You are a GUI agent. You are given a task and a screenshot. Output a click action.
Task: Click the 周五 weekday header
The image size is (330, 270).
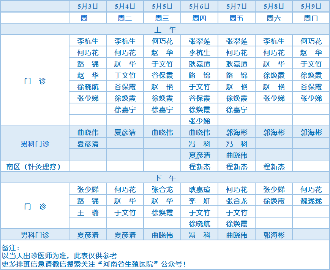pos(237,18)
